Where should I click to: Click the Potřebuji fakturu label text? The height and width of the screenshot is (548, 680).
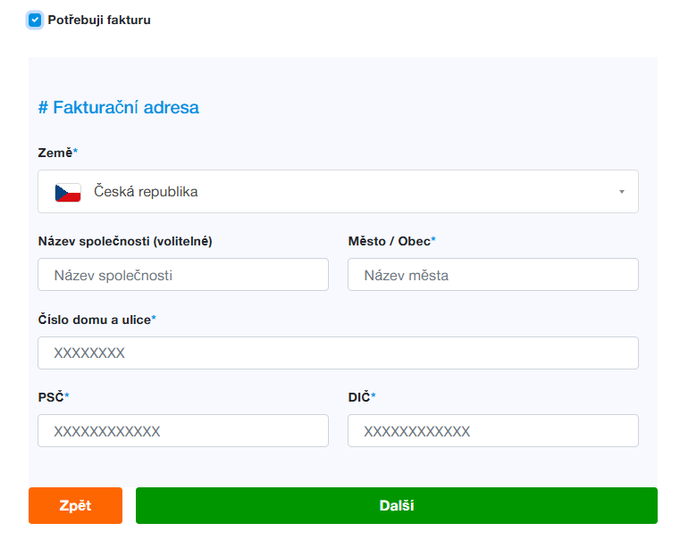click(x=99, y=20)
